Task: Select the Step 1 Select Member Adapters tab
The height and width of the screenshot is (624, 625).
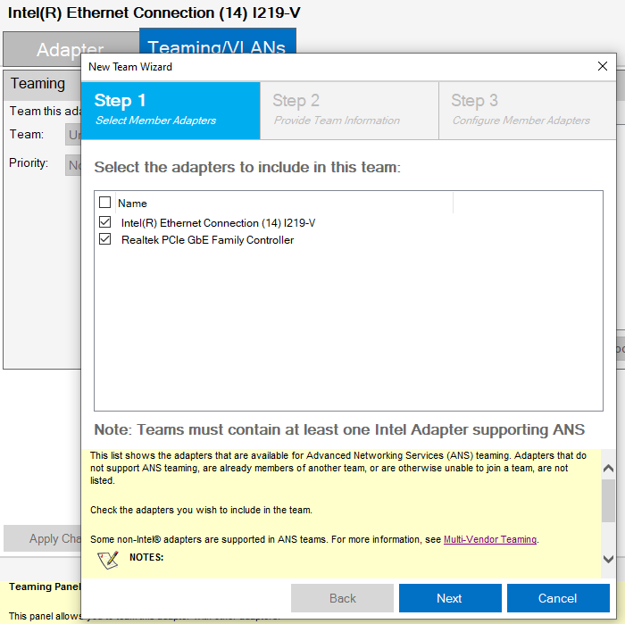Action: pyautogui.click(x=171, y=111)
